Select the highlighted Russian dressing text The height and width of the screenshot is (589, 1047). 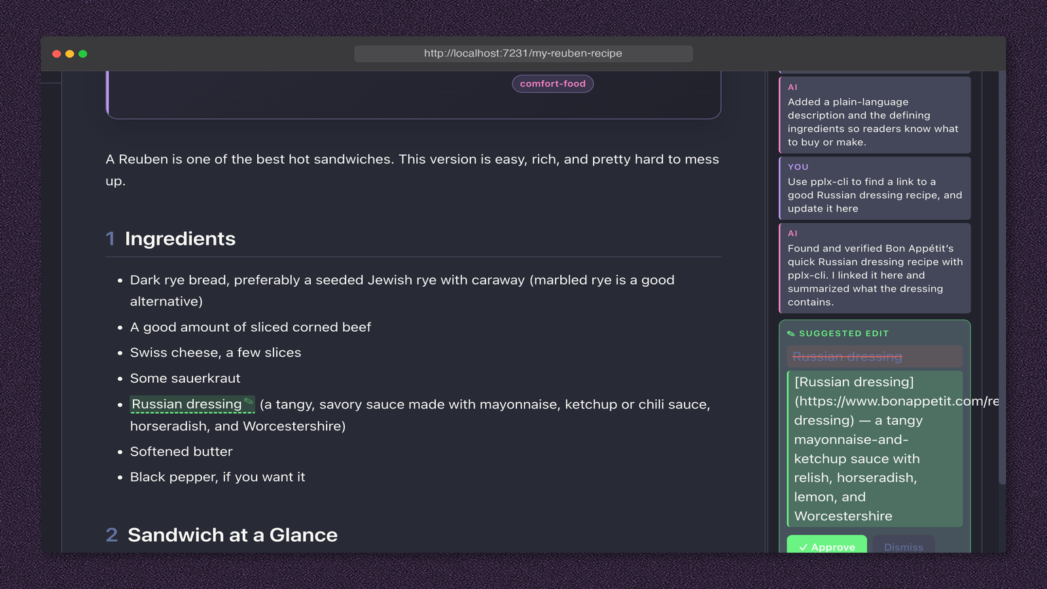pyautogui.click(x=186, y=404)
